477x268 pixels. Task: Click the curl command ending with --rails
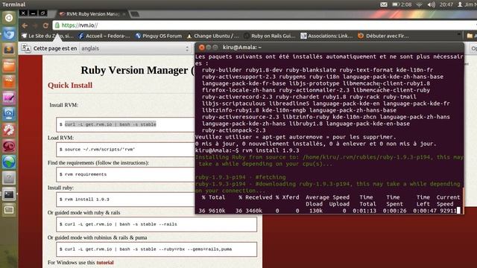157,224
